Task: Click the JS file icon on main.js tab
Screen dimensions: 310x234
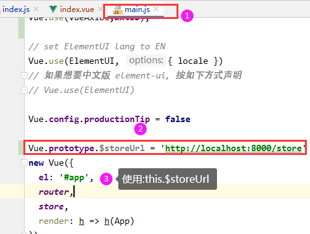Action: (x=118, y=10)
